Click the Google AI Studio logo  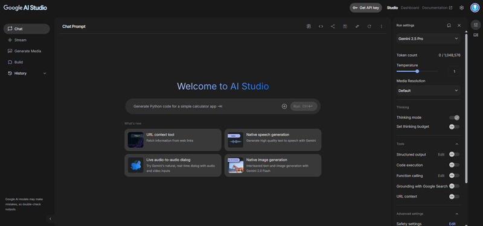(x=25, y=8)
